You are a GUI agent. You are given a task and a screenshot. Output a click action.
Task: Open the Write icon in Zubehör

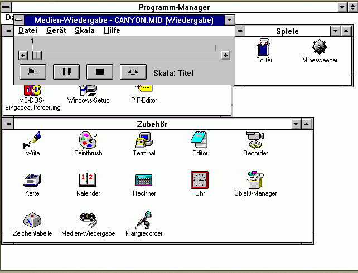pos(32,140)
